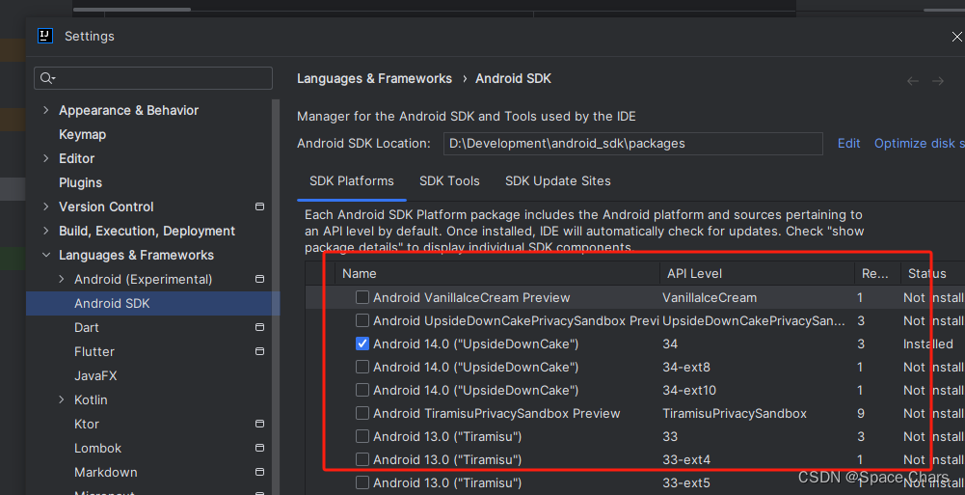Open Plugins settings
This screenshot has height=495, width=965.
coord(81,183)
